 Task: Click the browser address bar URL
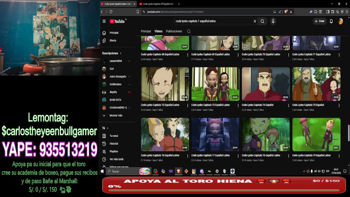[x=175, y=12]
